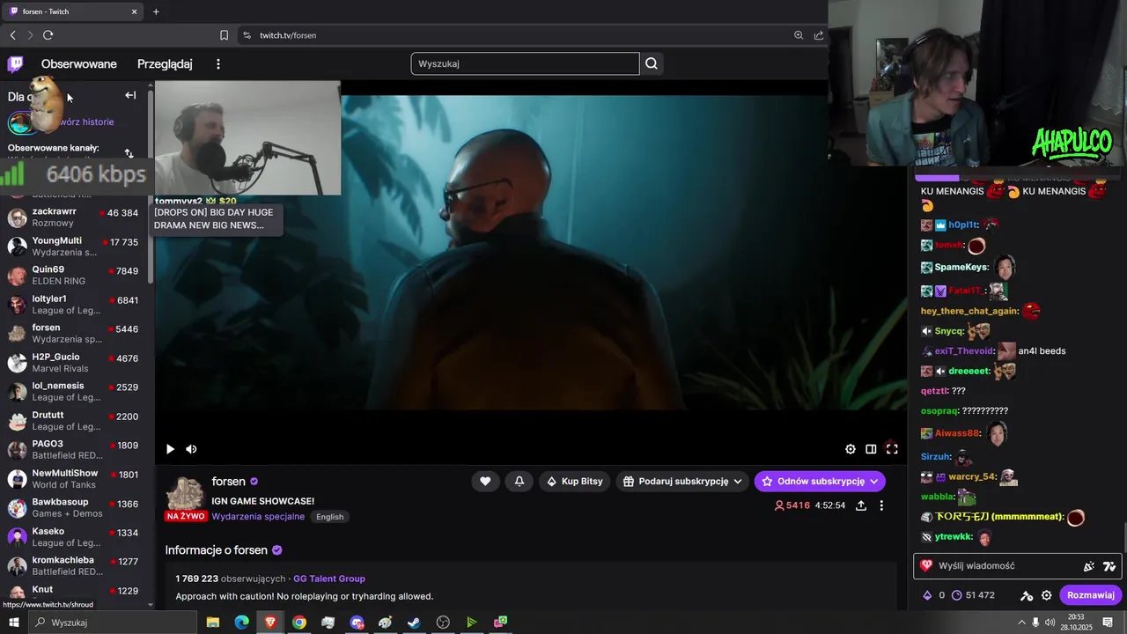The width and height of the screenshot is (1127, 634).
Task: Open File Explorer from taskbar
Action: (213, 623)
